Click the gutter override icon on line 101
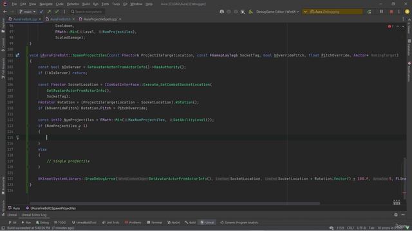Image resolution: width=412 pixels, height=231 pixels. point(17,55)
